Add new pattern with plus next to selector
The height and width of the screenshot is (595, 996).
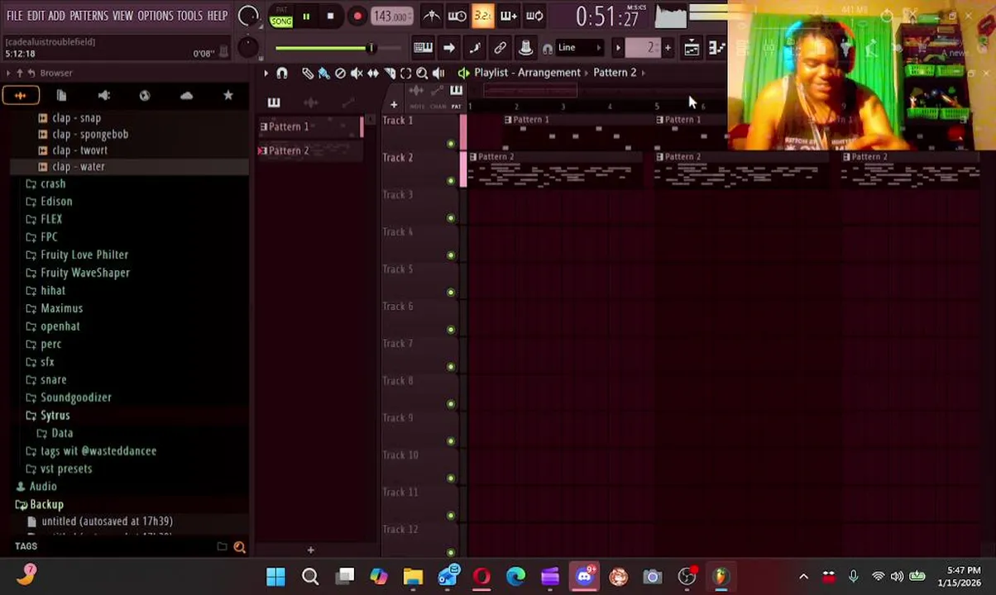point(668,48)
